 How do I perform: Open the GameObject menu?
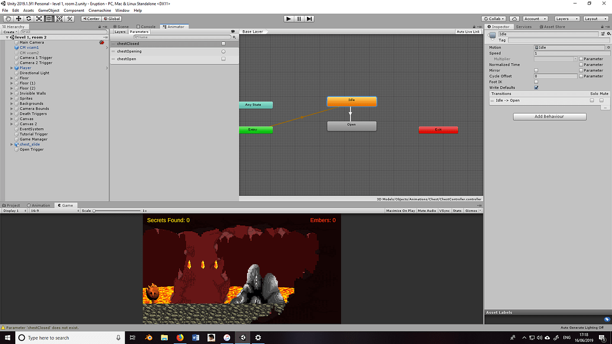pyautogui.click(x=48, y=10)
